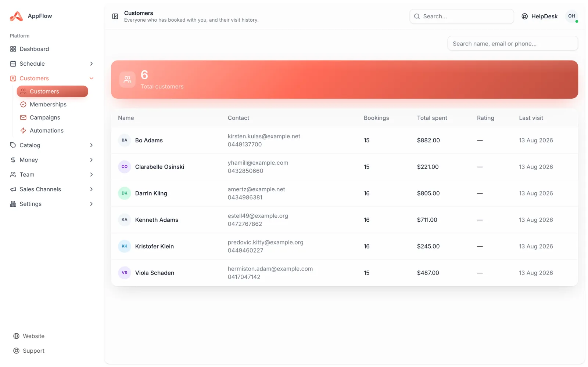Open the Website link
The width and height of the screenshot is (588, 367).
[x=29, y=336]
